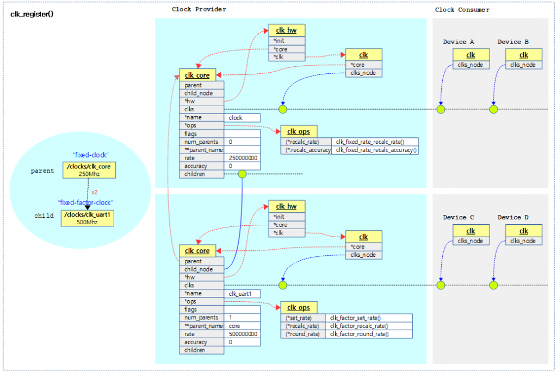The image size is (557, 373).
Task: Click the Device C label
Action: [x=458, y=217]
